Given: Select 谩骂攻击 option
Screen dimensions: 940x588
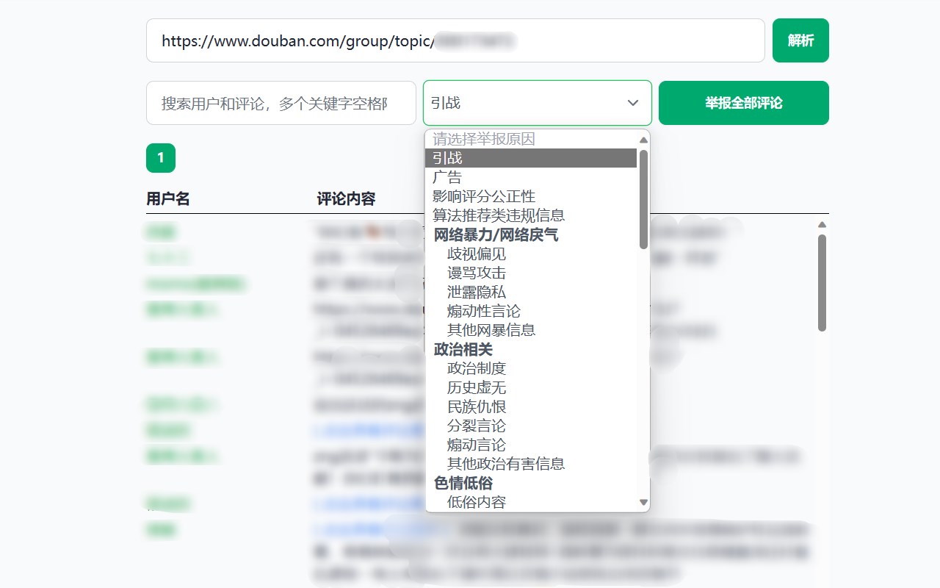Looking at the screenshot, I should 531,273.
